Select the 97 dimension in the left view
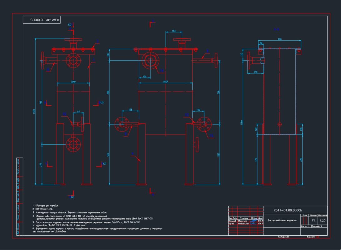The image size is (341, 250). [x=78, y=111]
